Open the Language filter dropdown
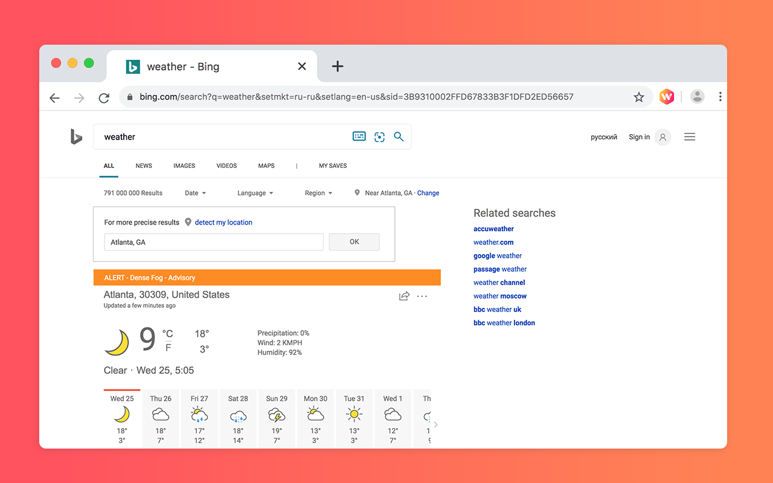Viewport: 773px width, 483px height. [255, 193]
